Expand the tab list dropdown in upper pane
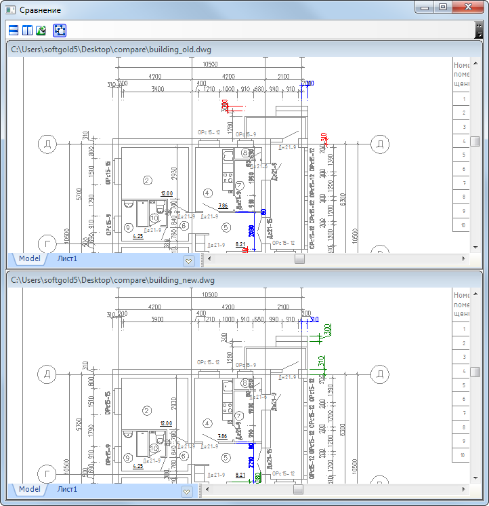This screenshot has height=506, width=489. (x=189, y=260)
